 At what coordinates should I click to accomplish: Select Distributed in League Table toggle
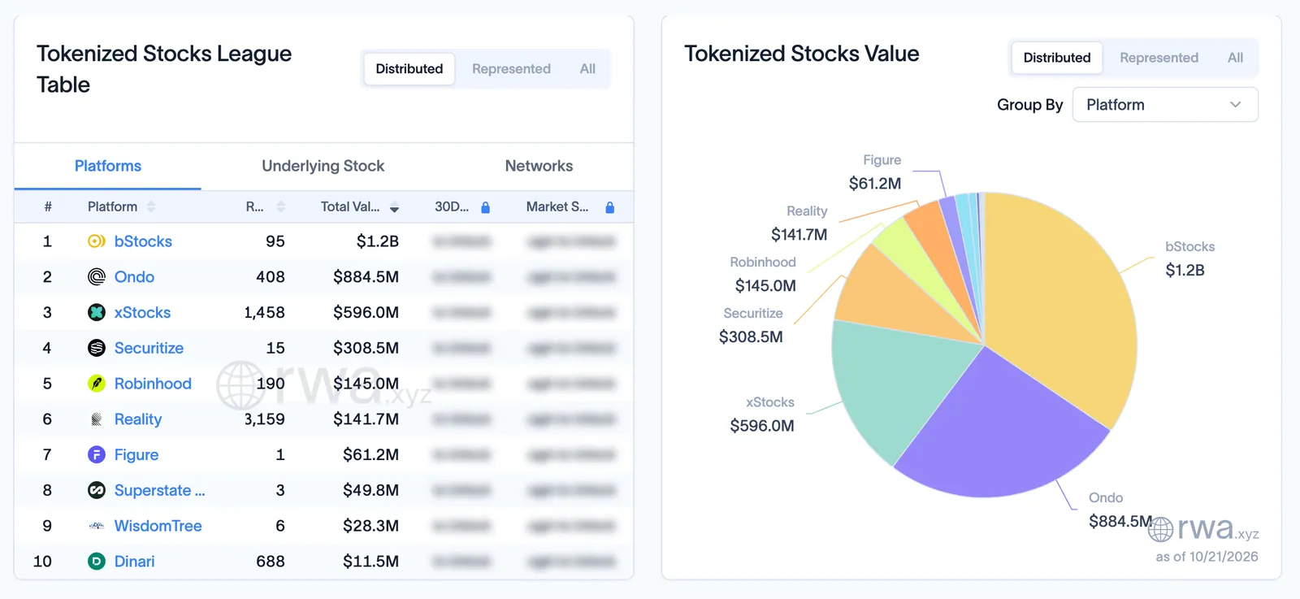[409, 69]
